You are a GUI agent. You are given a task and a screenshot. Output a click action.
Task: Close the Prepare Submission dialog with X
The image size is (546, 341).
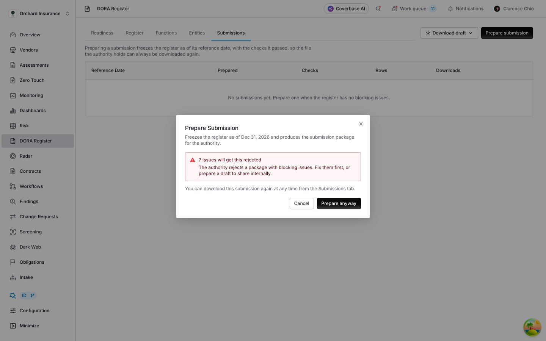pyautogui.click(x=361, y=124)
